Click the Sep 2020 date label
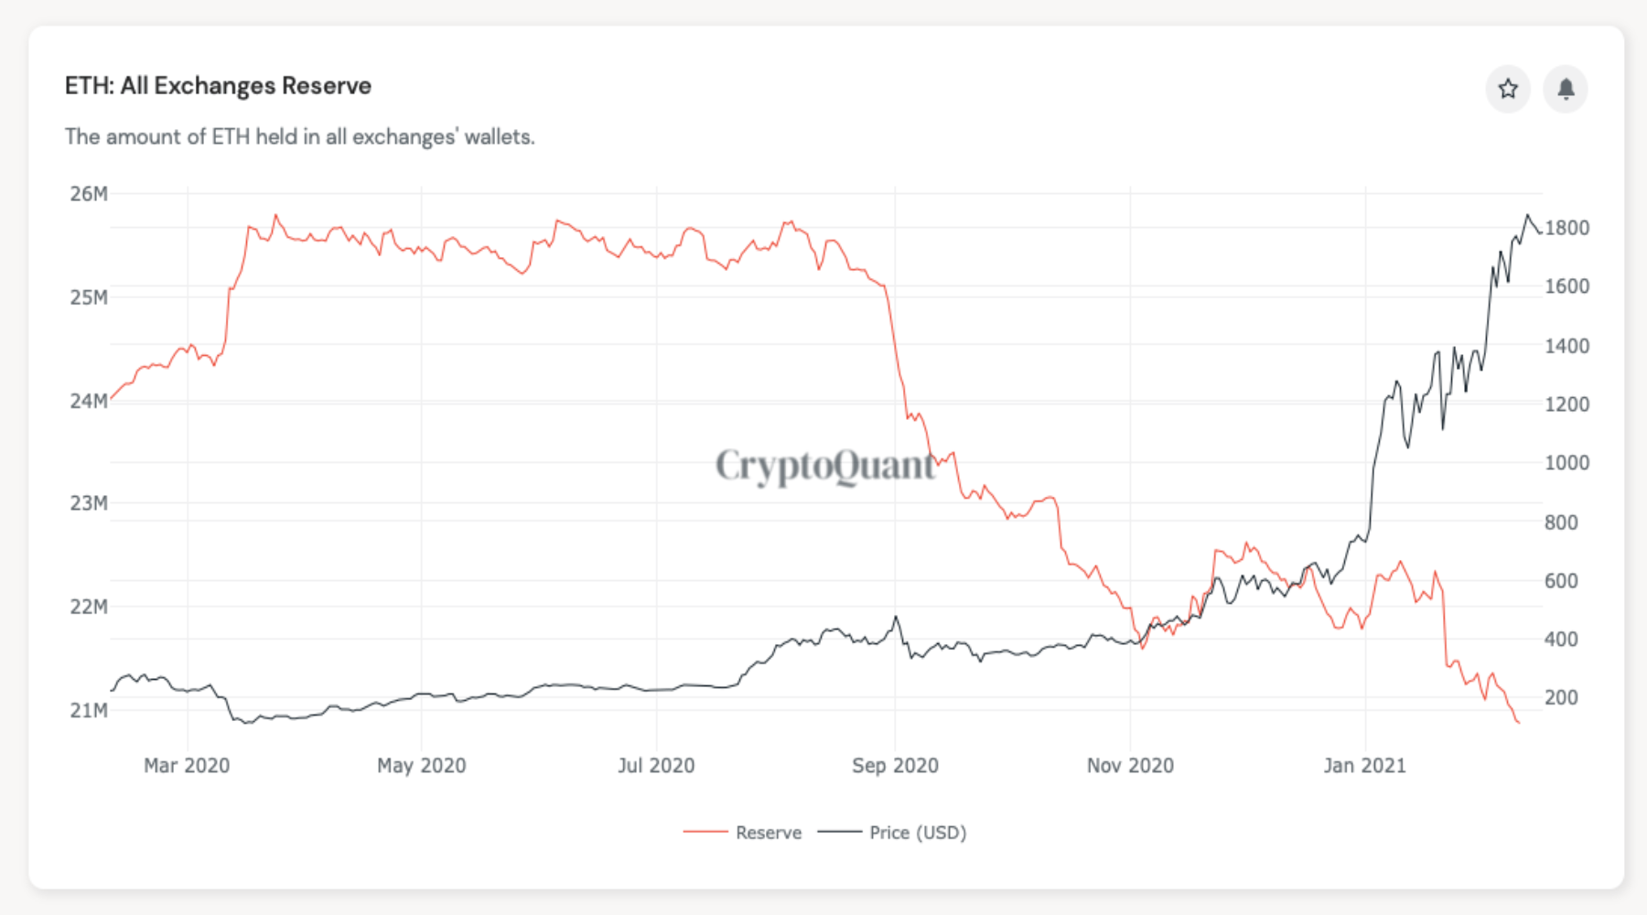The image size is (1647, 915). point(895,766)
